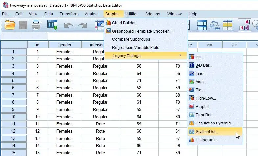The width and height of the screenshot is (258, 156).
Task: Open the Data menu
Action: click(49, 14)
